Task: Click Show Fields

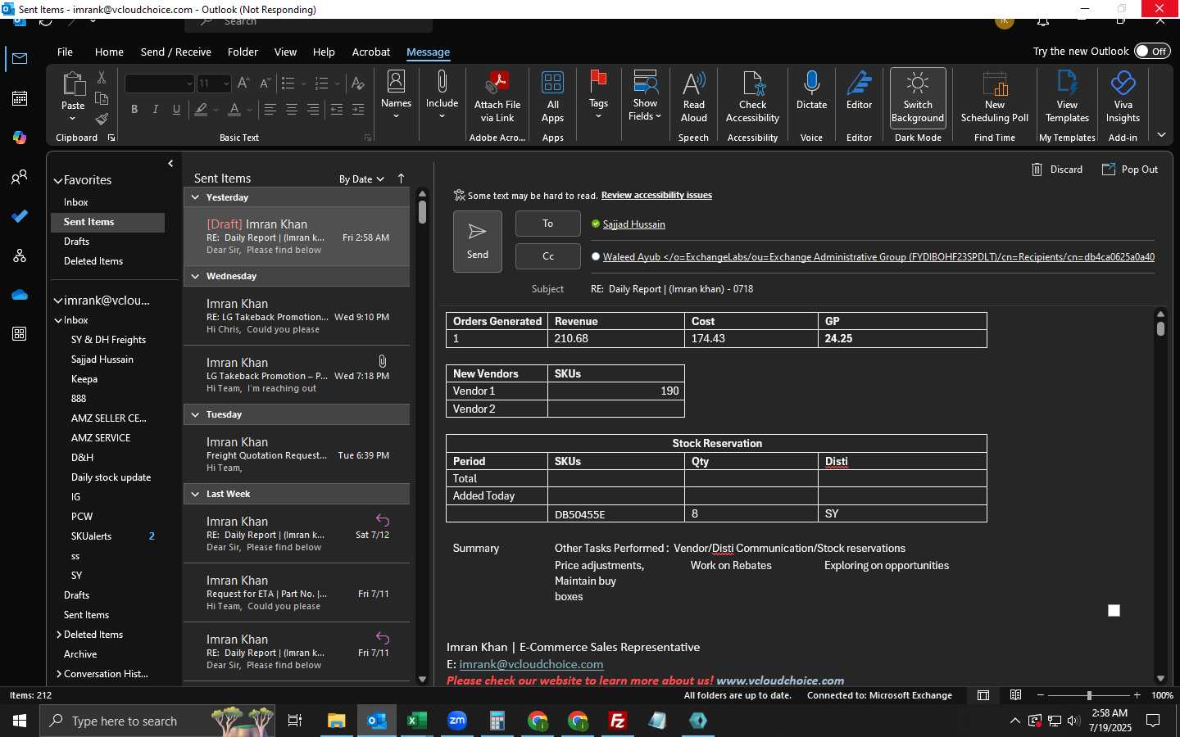Action: click(x=645, y=97)
